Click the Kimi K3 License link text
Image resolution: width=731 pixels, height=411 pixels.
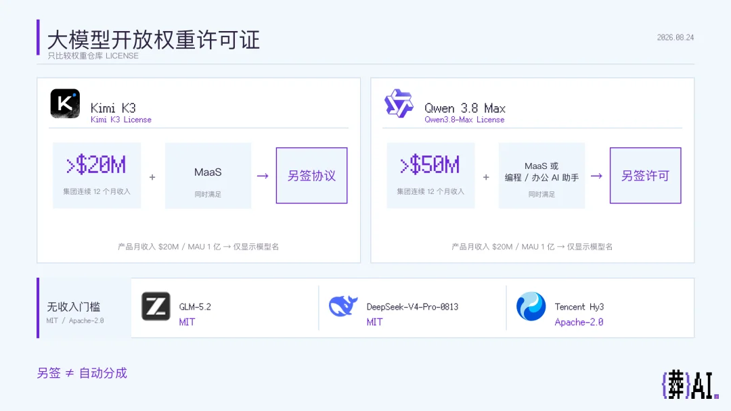120,120
